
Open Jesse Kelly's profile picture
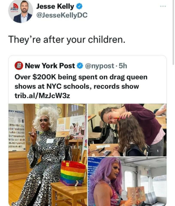click(x=21, y=11)
